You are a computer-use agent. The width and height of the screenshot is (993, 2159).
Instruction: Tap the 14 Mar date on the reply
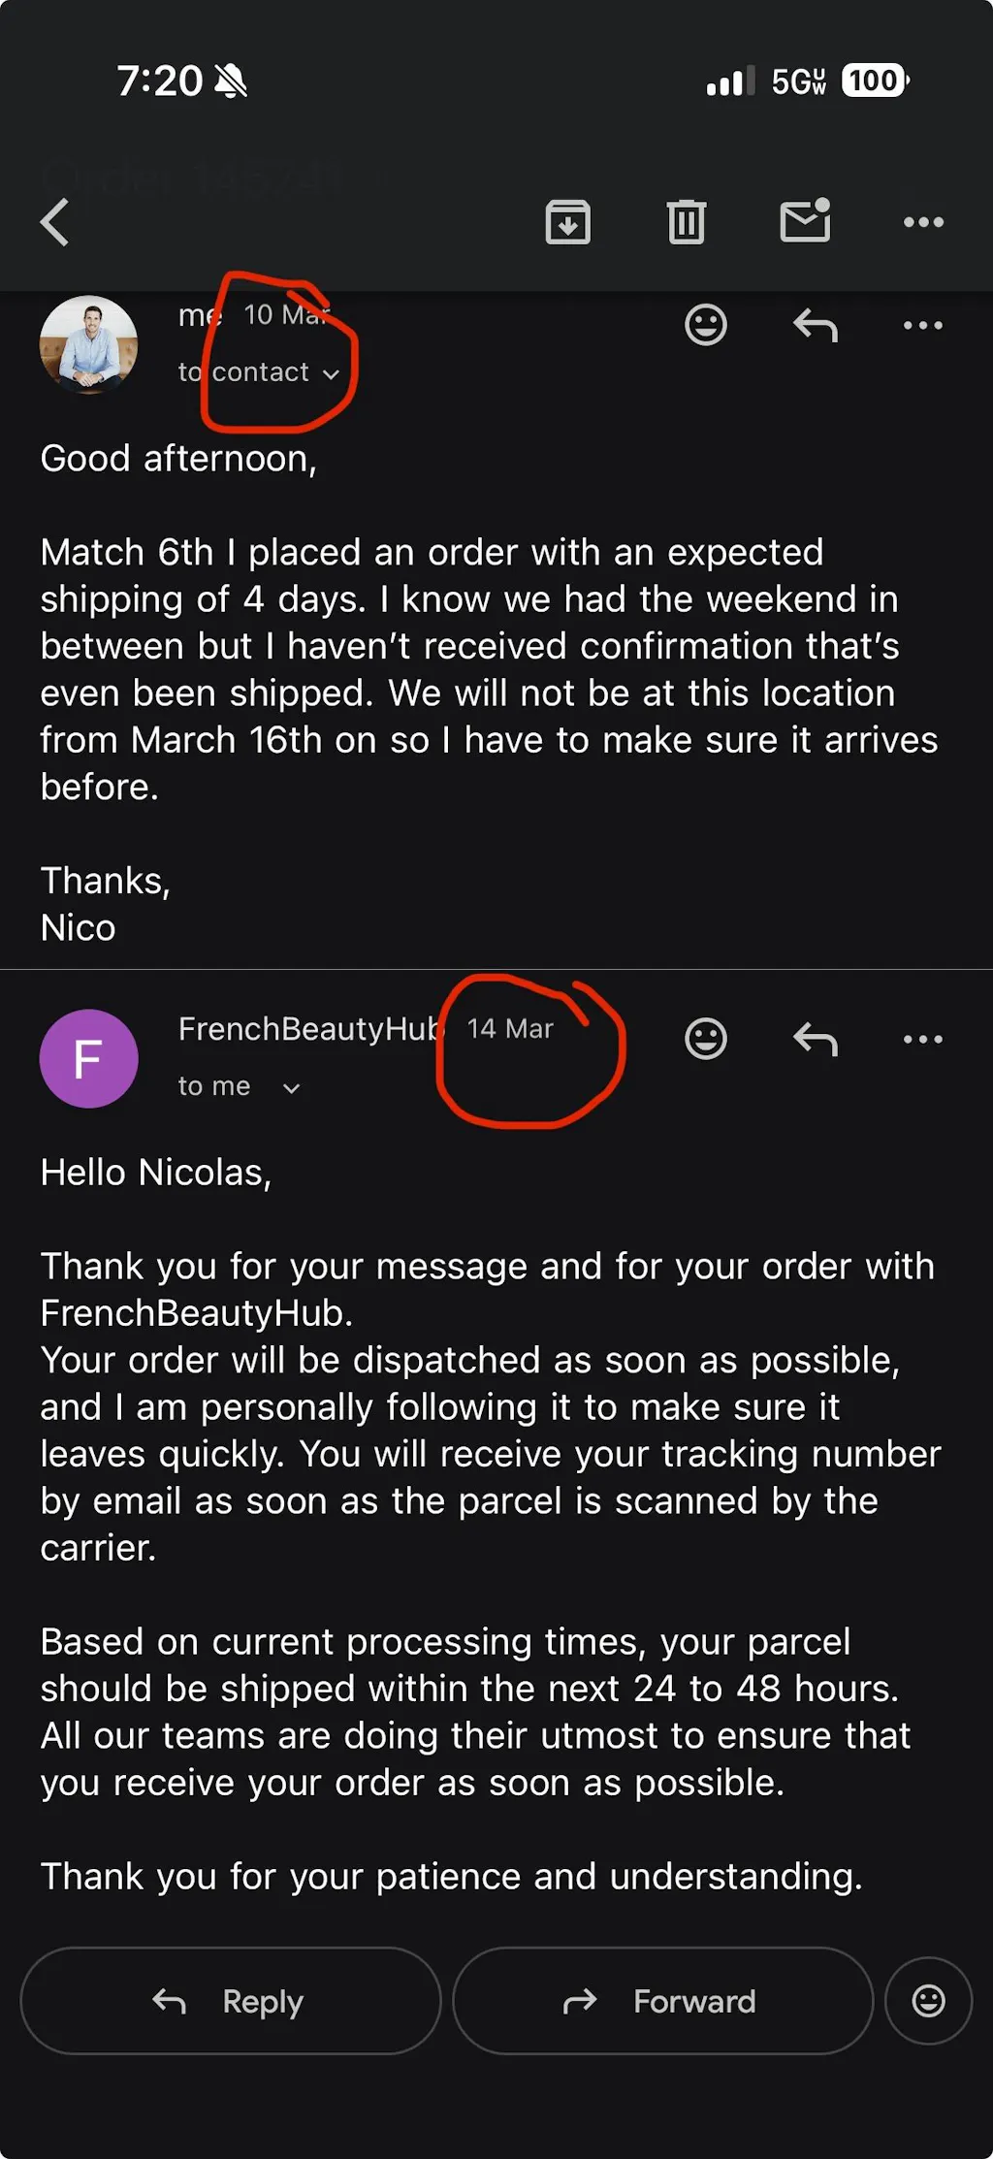[x=510, y=1029]
